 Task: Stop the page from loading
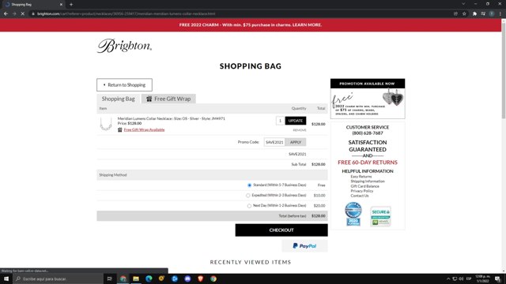pyautogui.click(x=23, y=14)
